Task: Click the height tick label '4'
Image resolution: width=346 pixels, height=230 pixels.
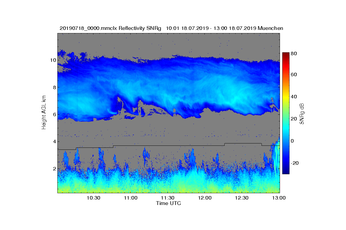Action: (x=54, y=141)
